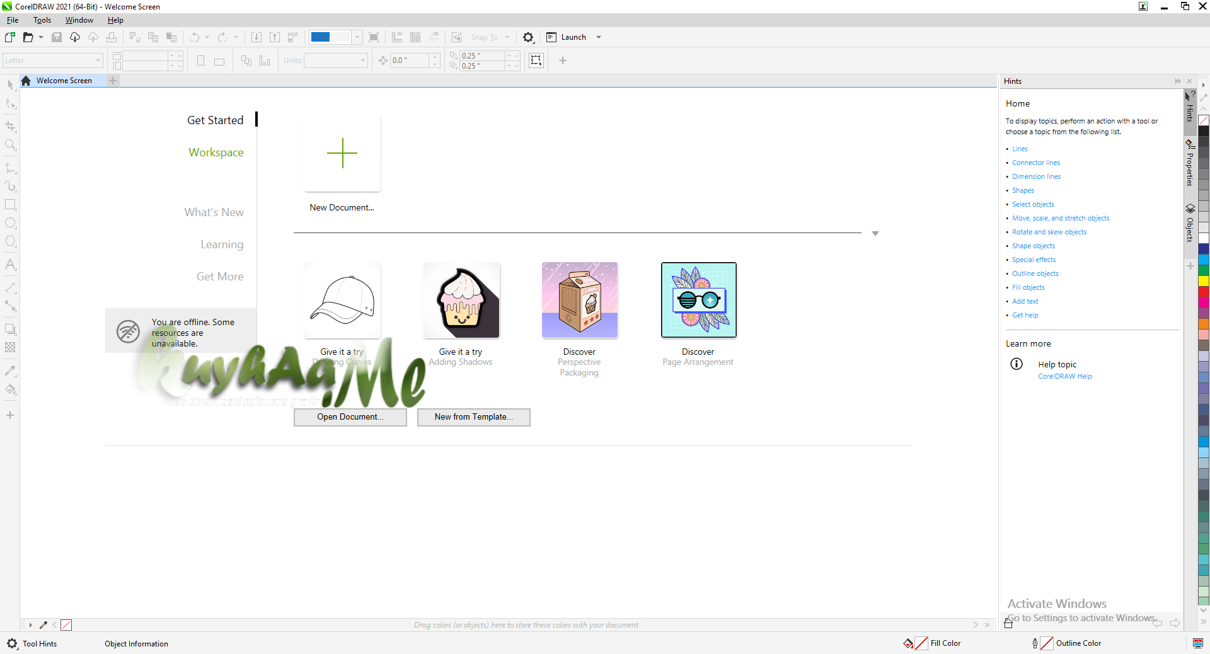Select the Shape tool in toolbox

click(10, 104)
